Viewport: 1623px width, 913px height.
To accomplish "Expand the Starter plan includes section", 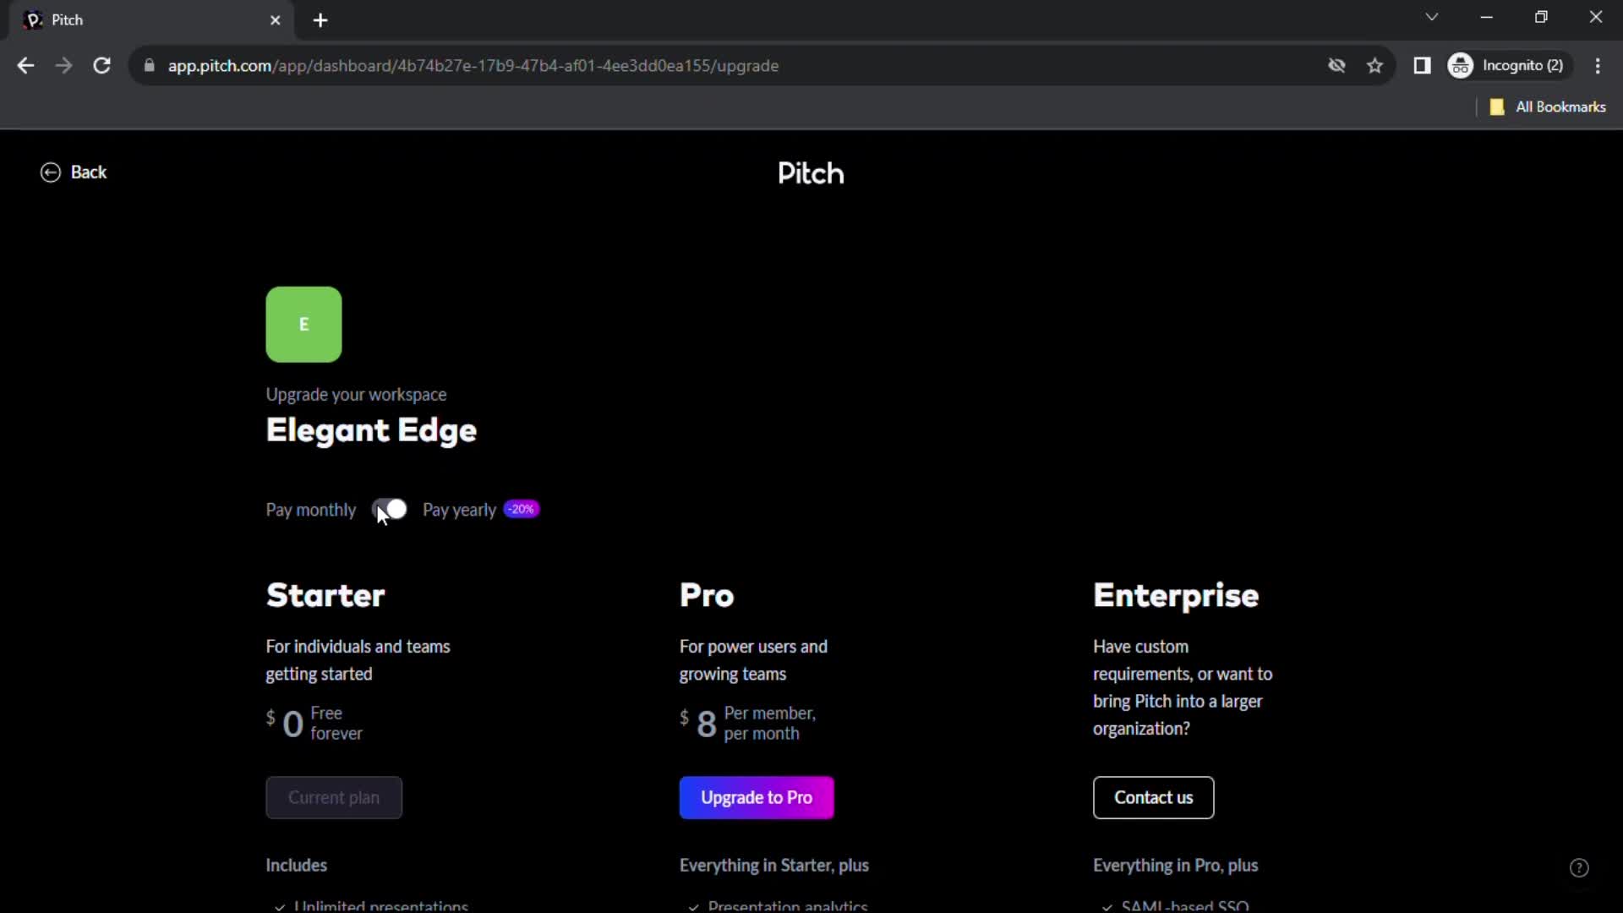I will [297, 864].
